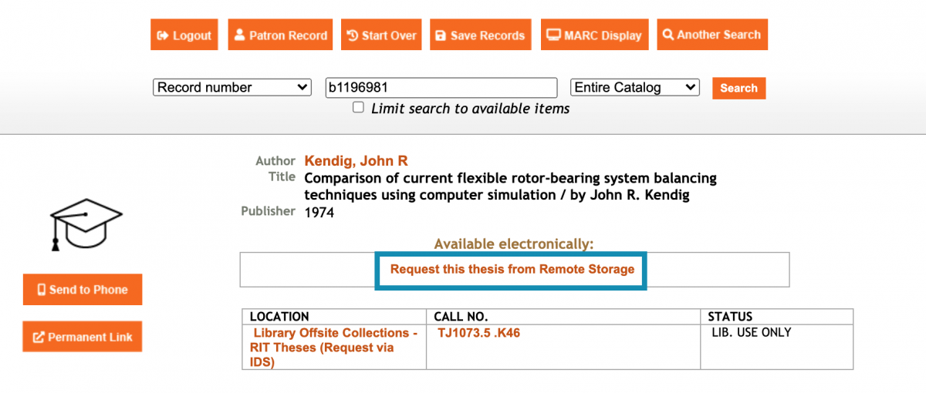Image resolution: width=926 pixels, height=393 pixels.
Task: Click the search box containing b1196981
Action: pos(441,88)
